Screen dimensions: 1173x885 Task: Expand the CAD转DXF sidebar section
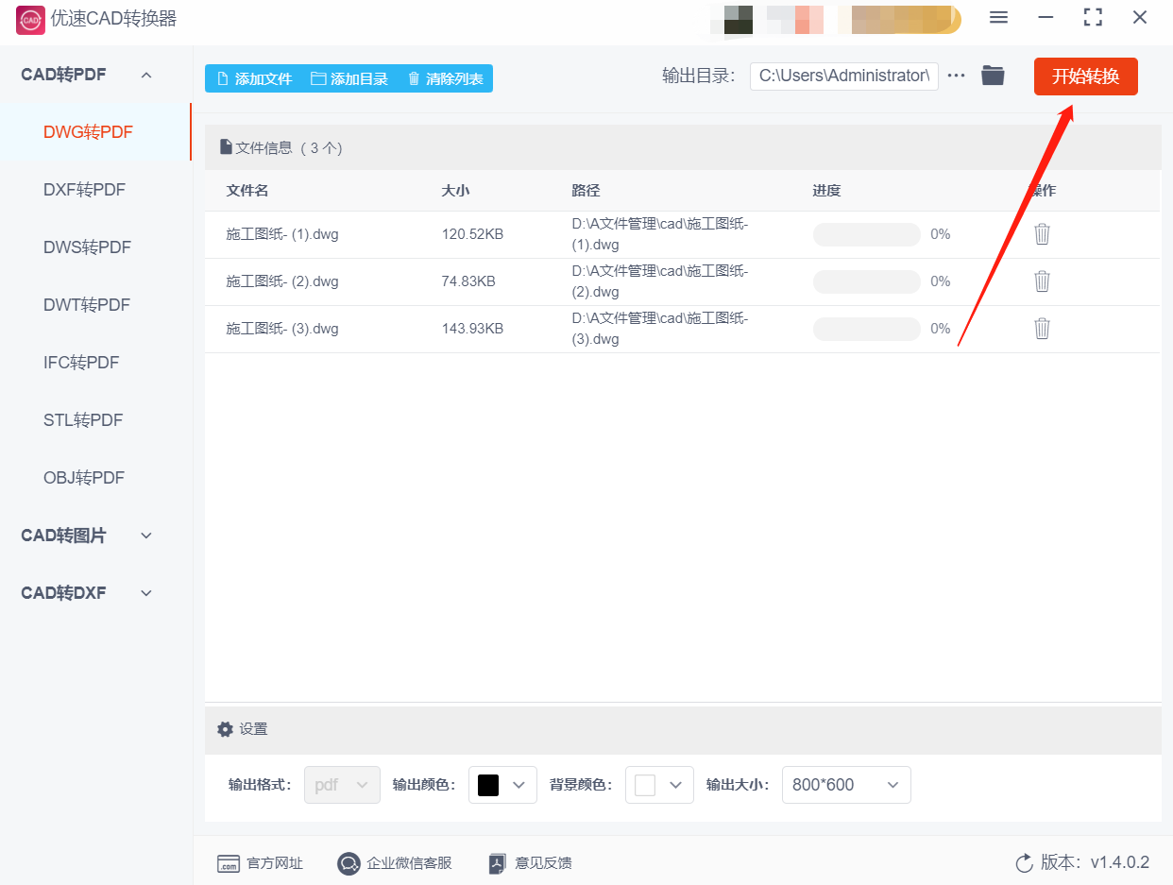[146, 593]
